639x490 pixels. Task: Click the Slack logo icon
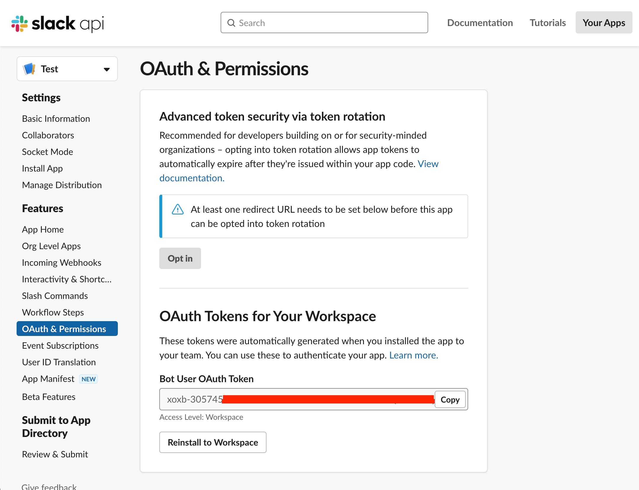click(x=20, y=23)
